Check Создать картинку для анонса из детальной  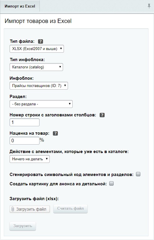[112, 184]
